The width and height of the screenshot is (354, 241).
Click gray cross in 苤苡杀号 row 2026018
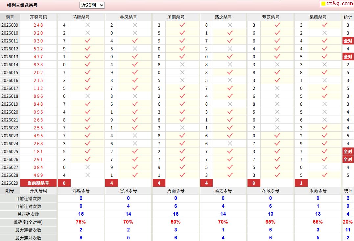point(277,96)
